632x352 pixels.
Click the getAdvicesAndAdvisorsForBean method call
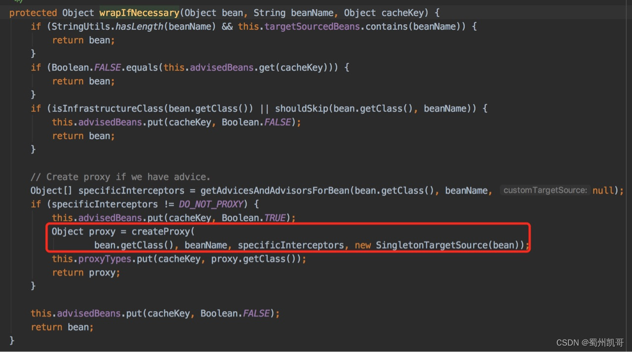click(274, 191)
